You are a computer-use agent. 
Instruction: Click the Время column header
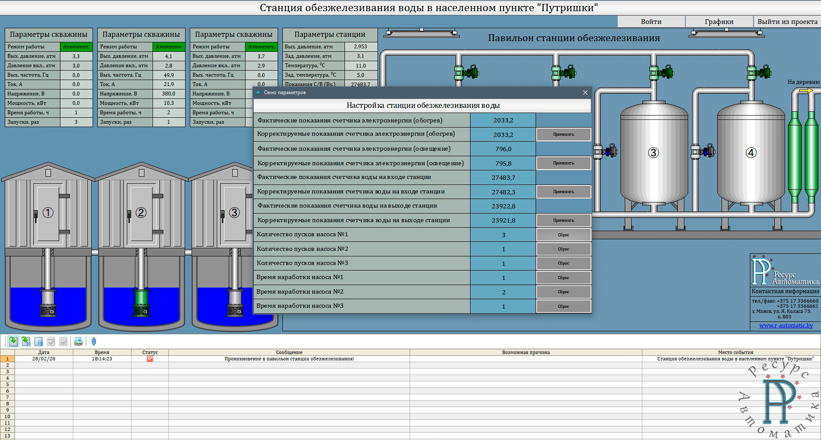tap(102, 352)
